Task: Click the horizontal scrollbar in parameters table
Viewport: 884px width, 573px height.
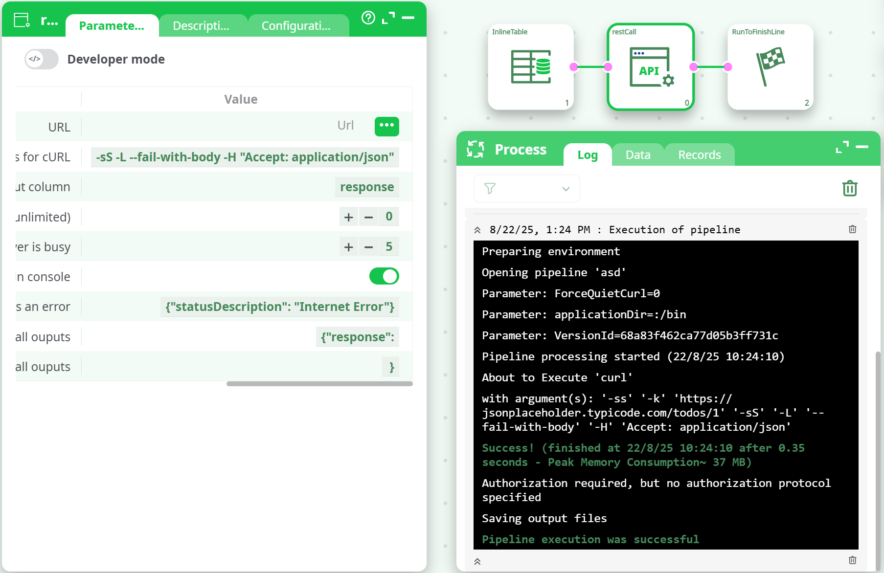Action: 319,384
